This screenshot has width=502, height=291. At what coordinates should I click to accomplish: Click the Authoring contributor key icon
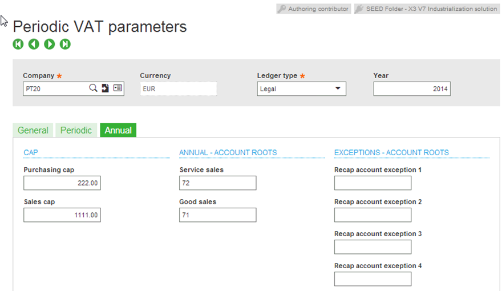coord(281,9)
